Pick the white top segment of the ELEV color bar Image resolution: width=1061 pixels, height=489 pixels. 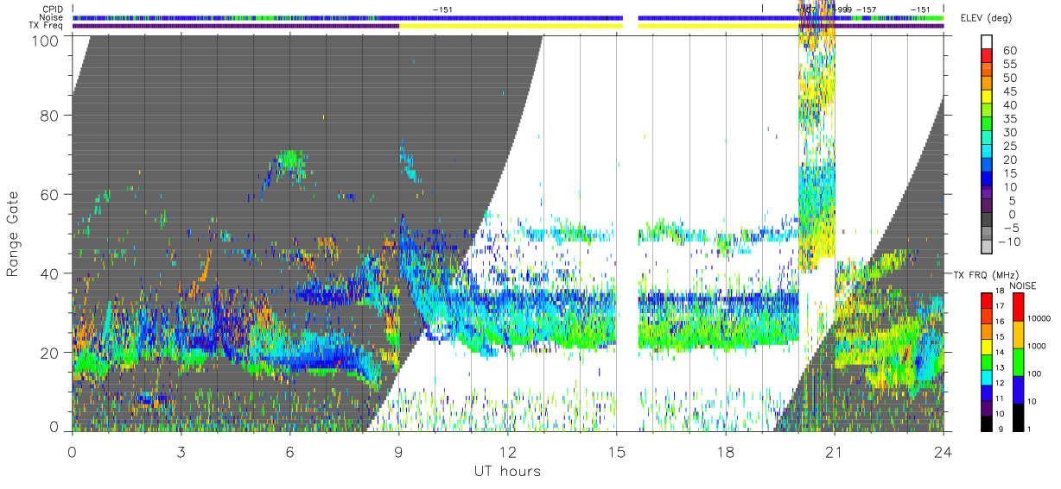pyautogui.click(x=988, y=41)
